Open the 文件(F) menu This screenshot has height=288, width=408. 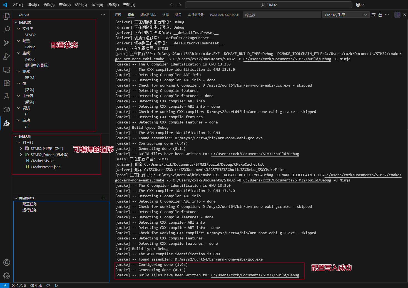(x=18, y=5)
